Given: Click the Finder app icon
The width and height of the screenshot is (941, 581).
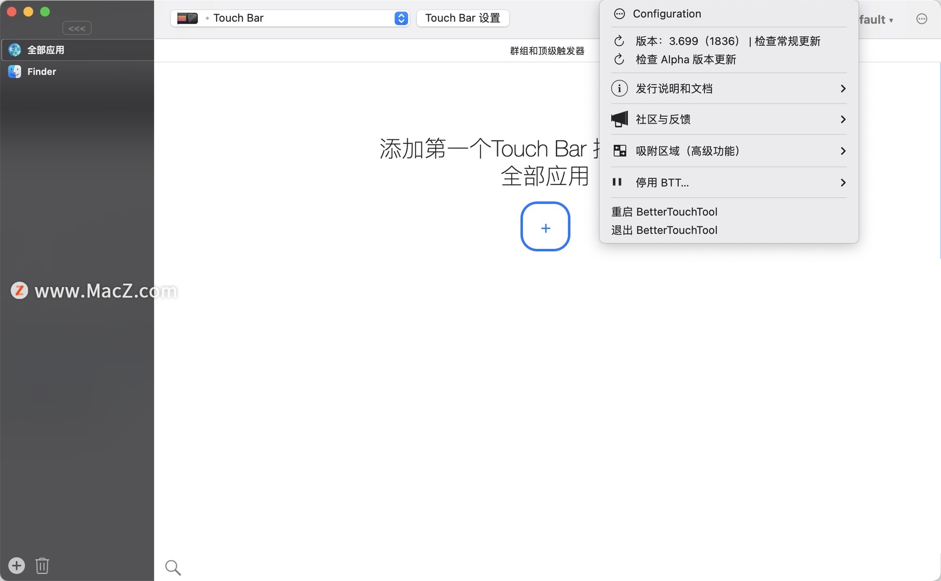Looking at the screenshot, I should (x=15, y=72).
